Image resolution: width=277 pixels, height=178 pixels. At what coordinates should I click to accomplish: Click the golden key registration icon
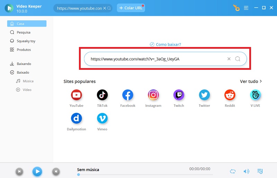[236, 8]
